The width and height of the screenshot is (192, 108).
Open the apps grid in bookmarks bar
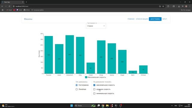[3, 10]
